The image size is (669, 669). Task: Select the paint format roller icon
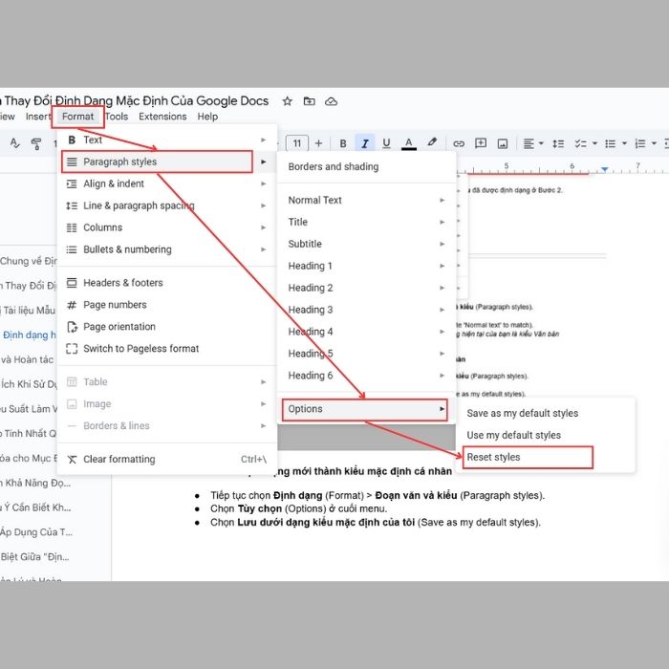click(x=36, y=143)
